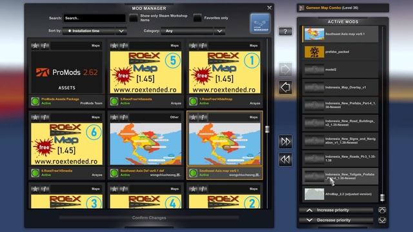
Task: Open the question mark help button
Action: (285, 32)
